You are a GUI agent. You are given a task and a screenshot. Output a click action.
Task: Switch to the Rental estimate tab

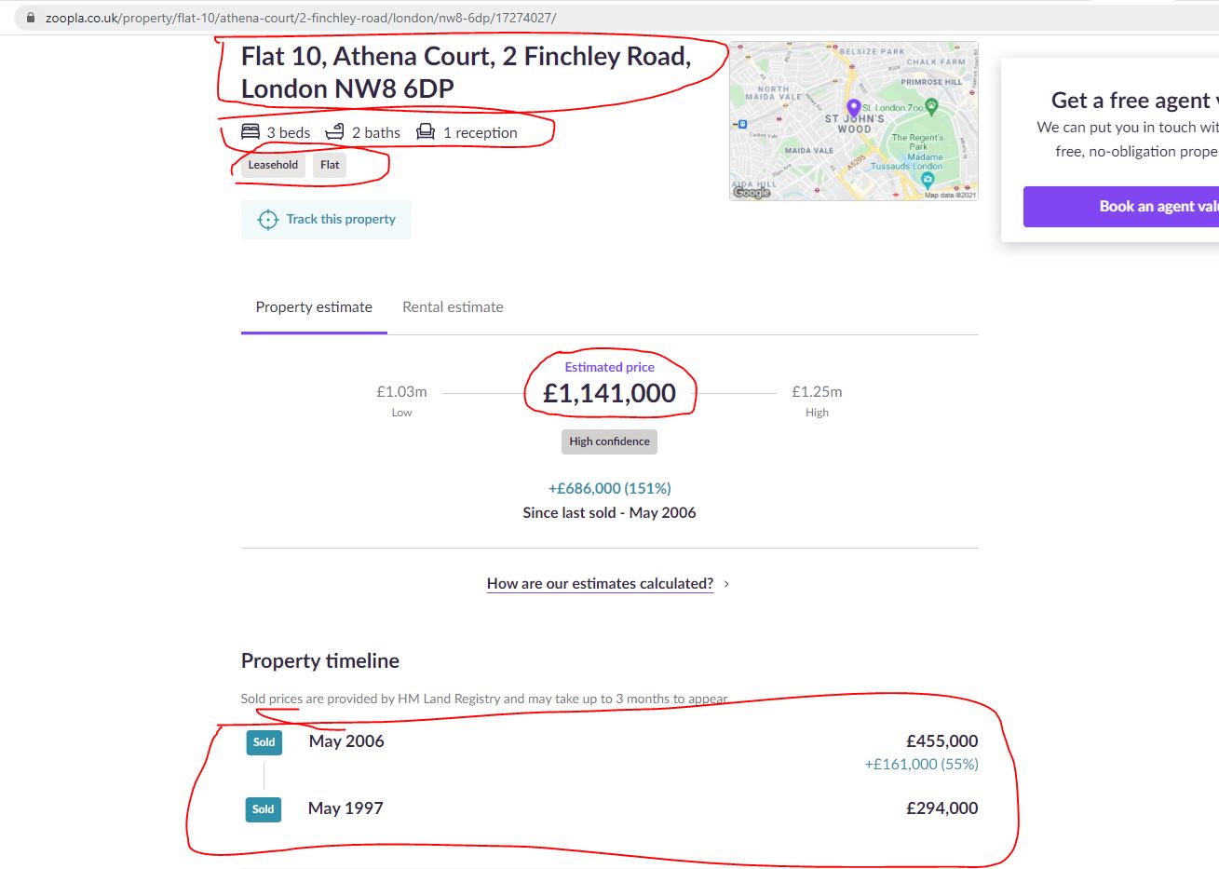pyautogui.click(x=453, y=307)
